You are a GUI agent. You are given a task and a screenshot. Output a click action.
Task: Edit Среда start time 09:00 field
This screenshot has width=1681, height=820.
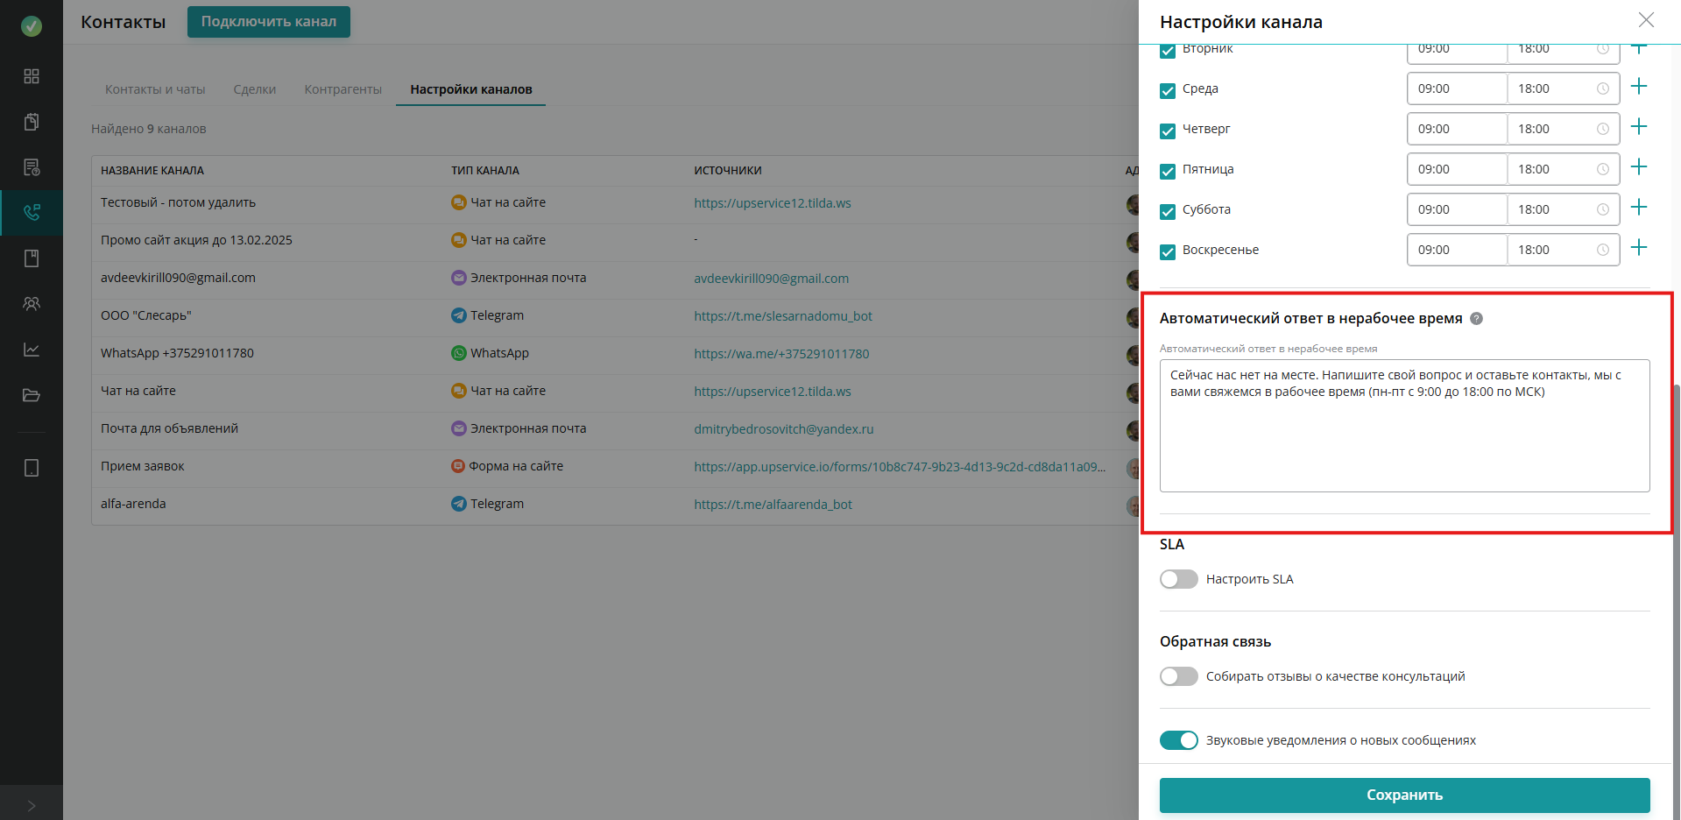click(1457, 88)
